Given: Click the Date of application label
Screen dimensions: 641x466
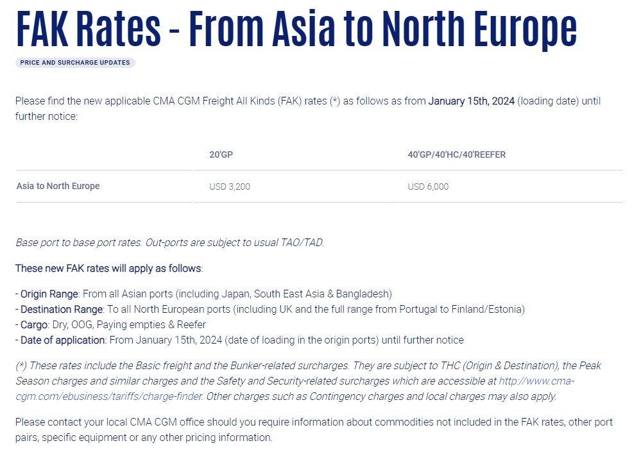Looking at the screenshot, I should click(x=62, y=340).
